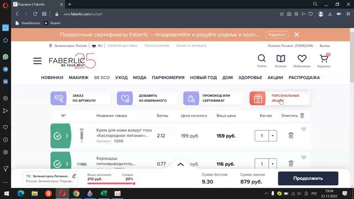354x199 pixels.
Task: Open Telegram in Opera sidebar
Action: (6, 69)
